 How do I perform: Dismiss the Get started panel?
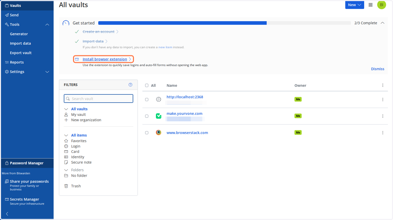coord(378,69)
